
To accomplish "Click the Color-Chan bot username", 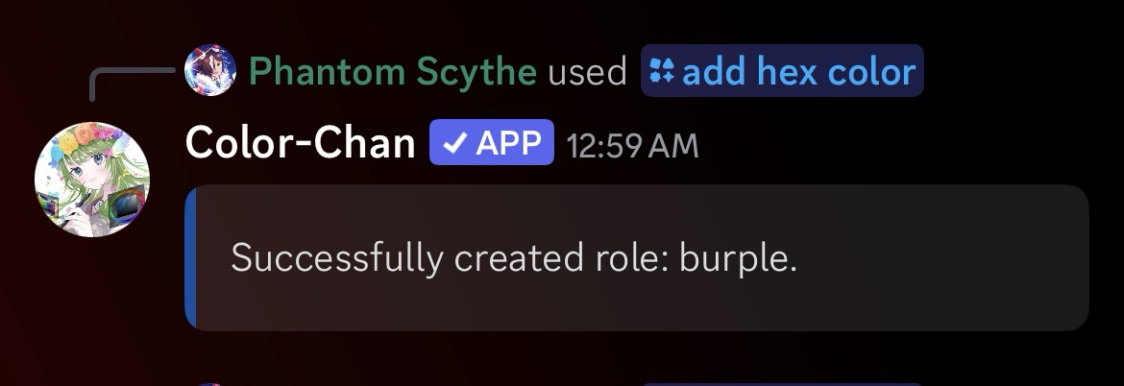I will click(300, 144).
